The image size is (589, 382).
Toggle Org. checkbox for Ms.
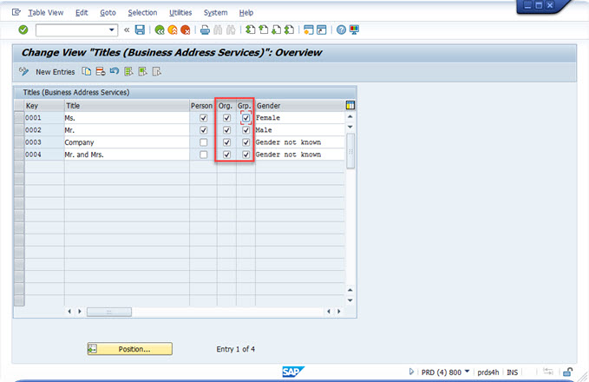click(x=226, y=118)
